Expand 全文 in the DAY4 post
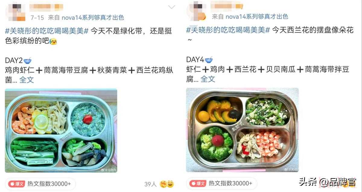Image resolution: width=362 pixels, height=192 pixels. (208, 79)
